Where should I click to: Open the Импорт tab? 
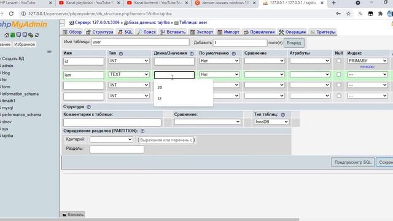228,32
